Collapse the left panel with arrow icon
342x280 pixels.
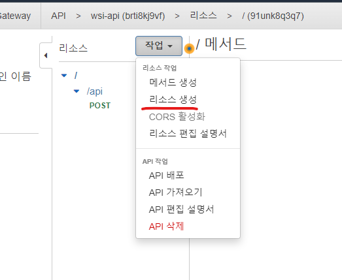pyautogui.click(x=46, y=55)
